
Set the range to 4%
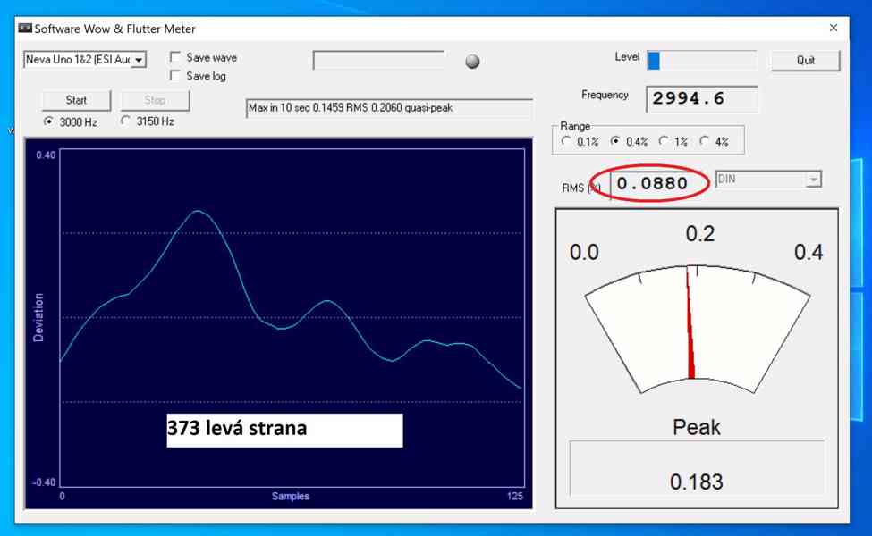pos(705,141)
